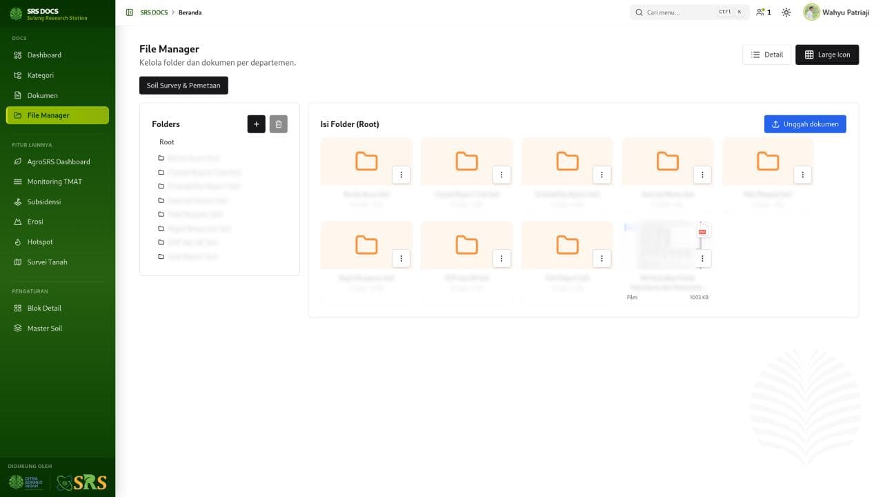Focus the Cari menu search field

coord(689,12)
